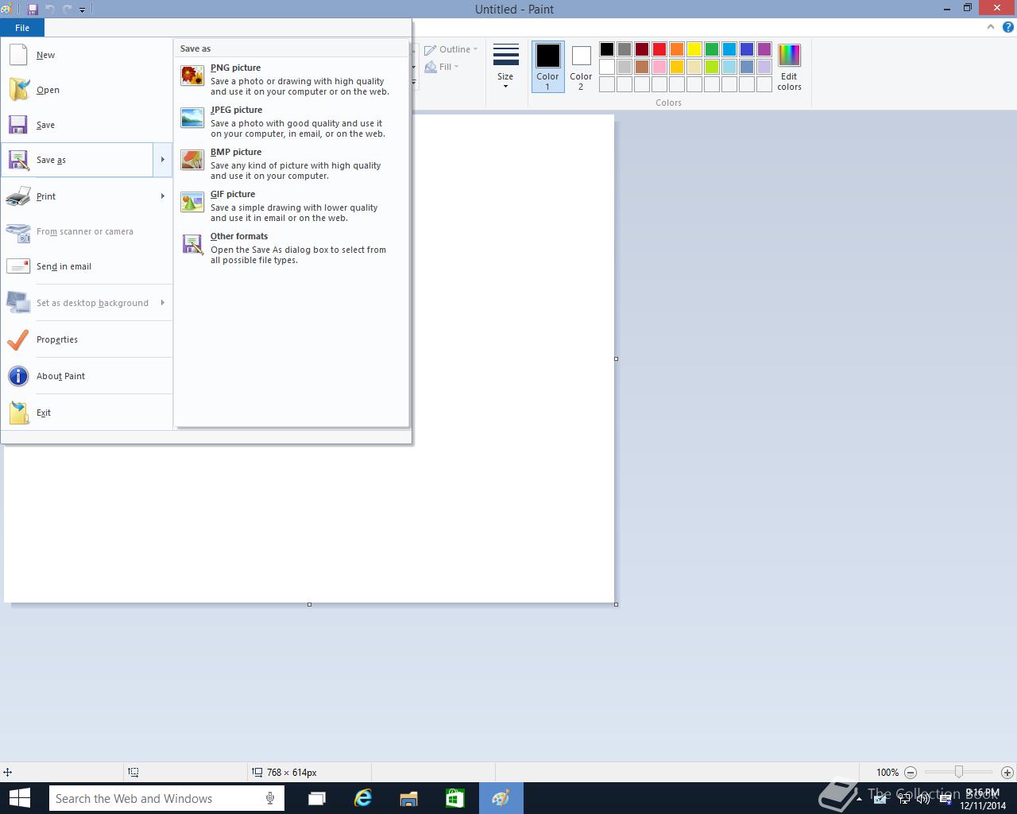Click the Send in email envelope icon
1017x814 pixels.
18,266
